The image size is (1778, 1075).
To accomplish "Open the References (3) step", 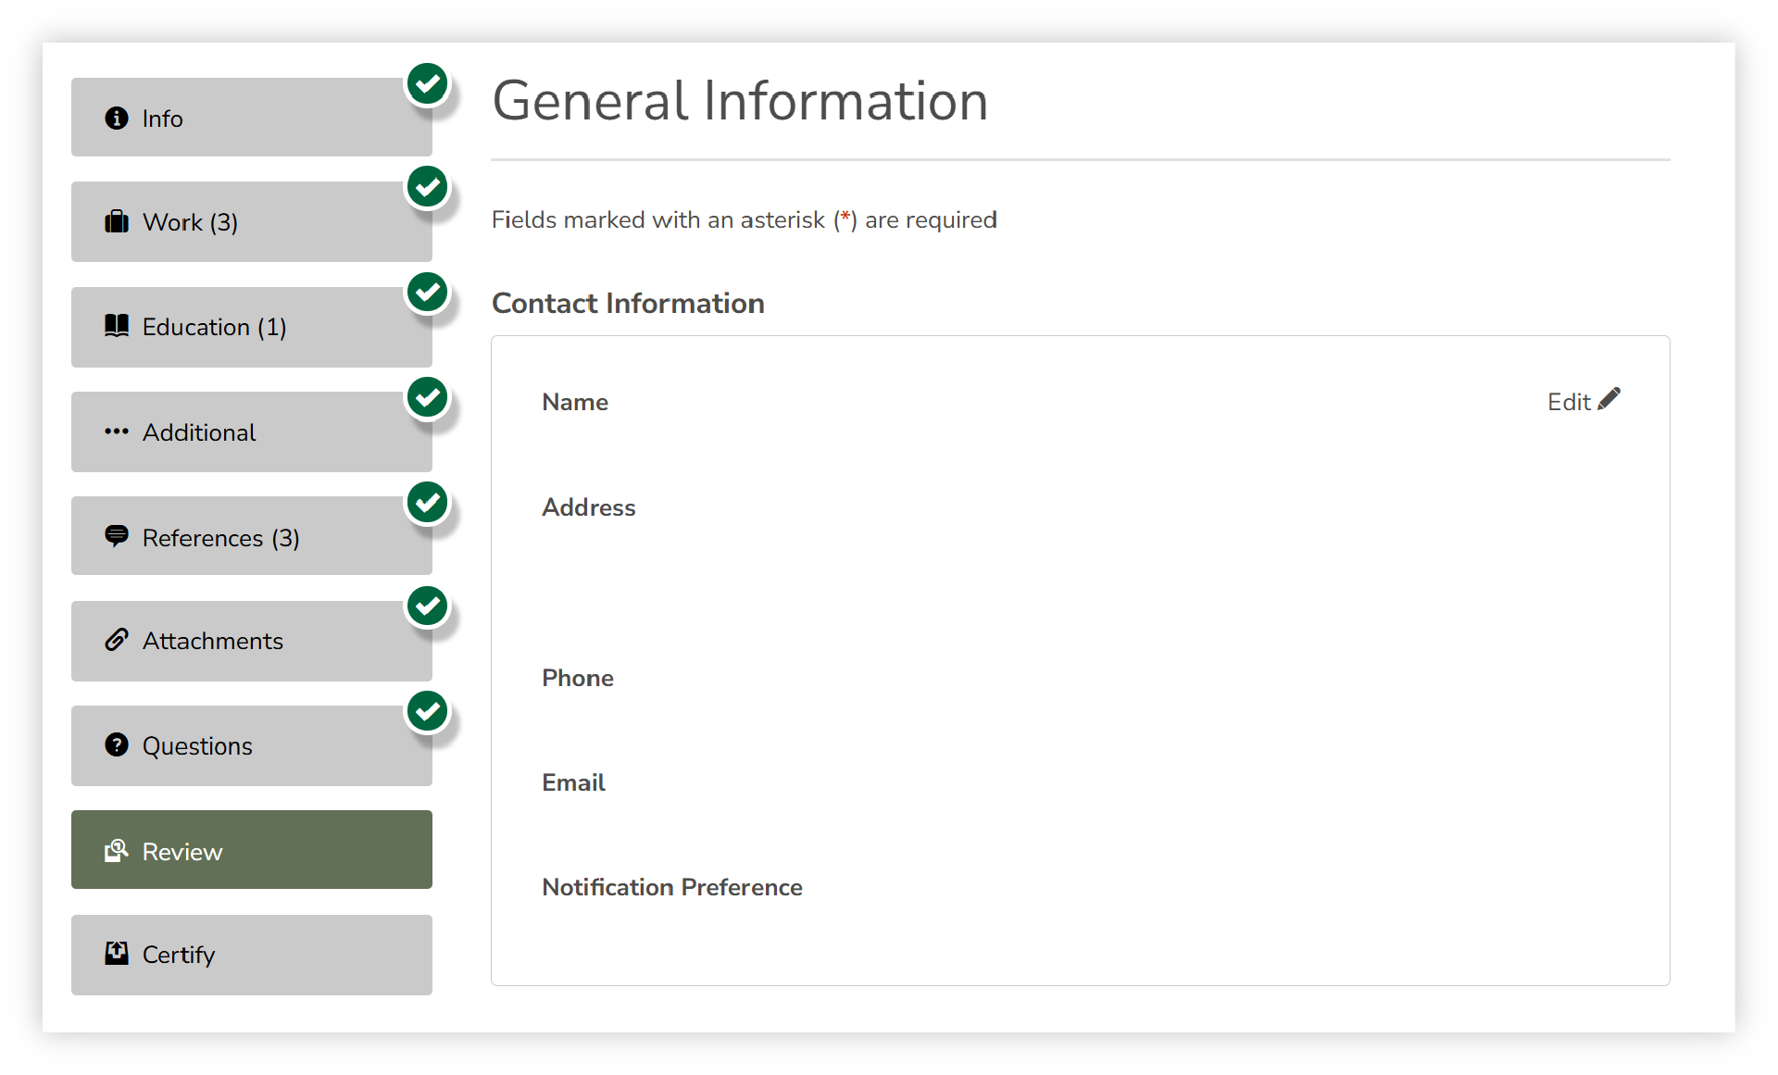I will click(251, 537).
